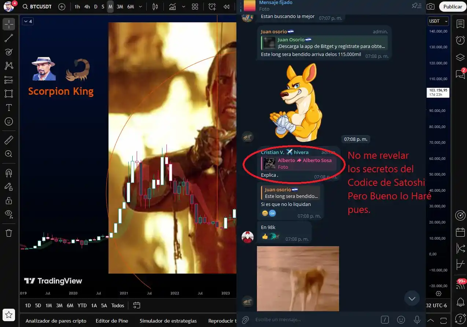Open the BTCUSDT symbol search
This screenshot has height=327, width=467.
point(37,7)
